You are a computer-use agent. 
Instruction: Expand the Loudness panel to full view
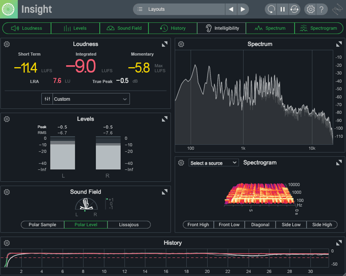[x=165, y=44]
